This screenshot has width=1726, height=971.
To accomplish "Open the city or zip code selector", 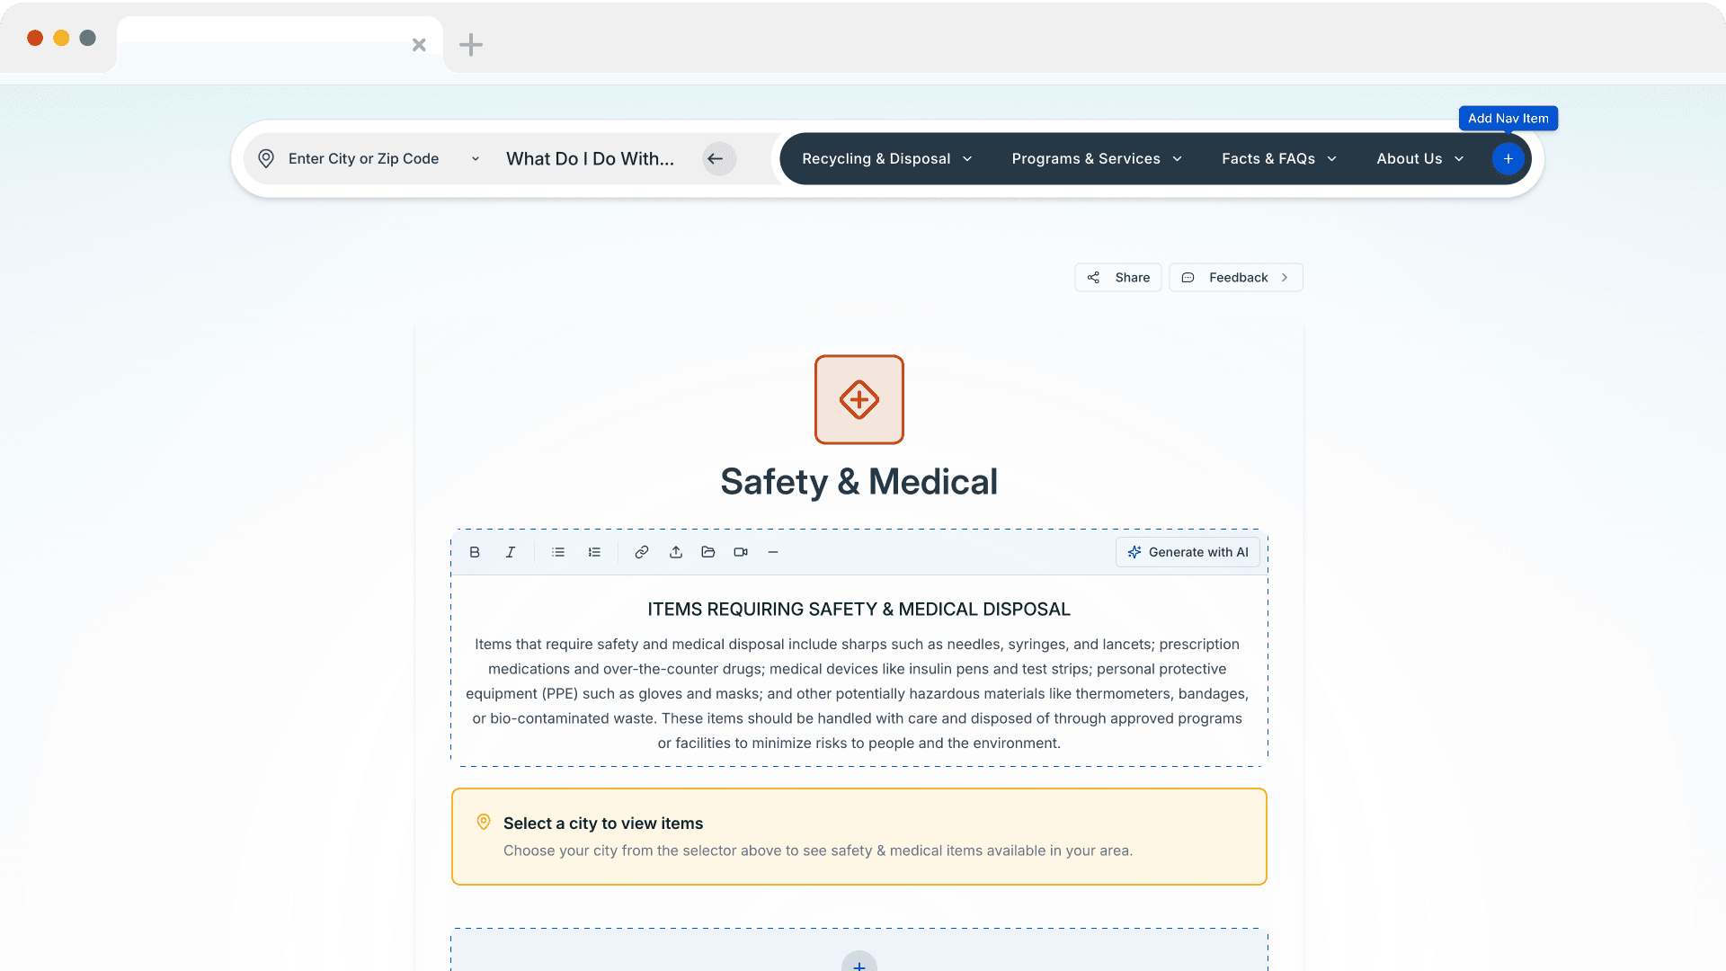I will click(x=369, y=159).
